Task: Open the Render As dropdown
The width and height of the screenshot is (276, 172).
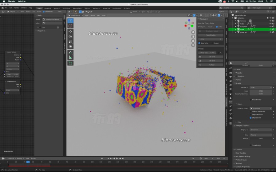Action: (261, 87)
